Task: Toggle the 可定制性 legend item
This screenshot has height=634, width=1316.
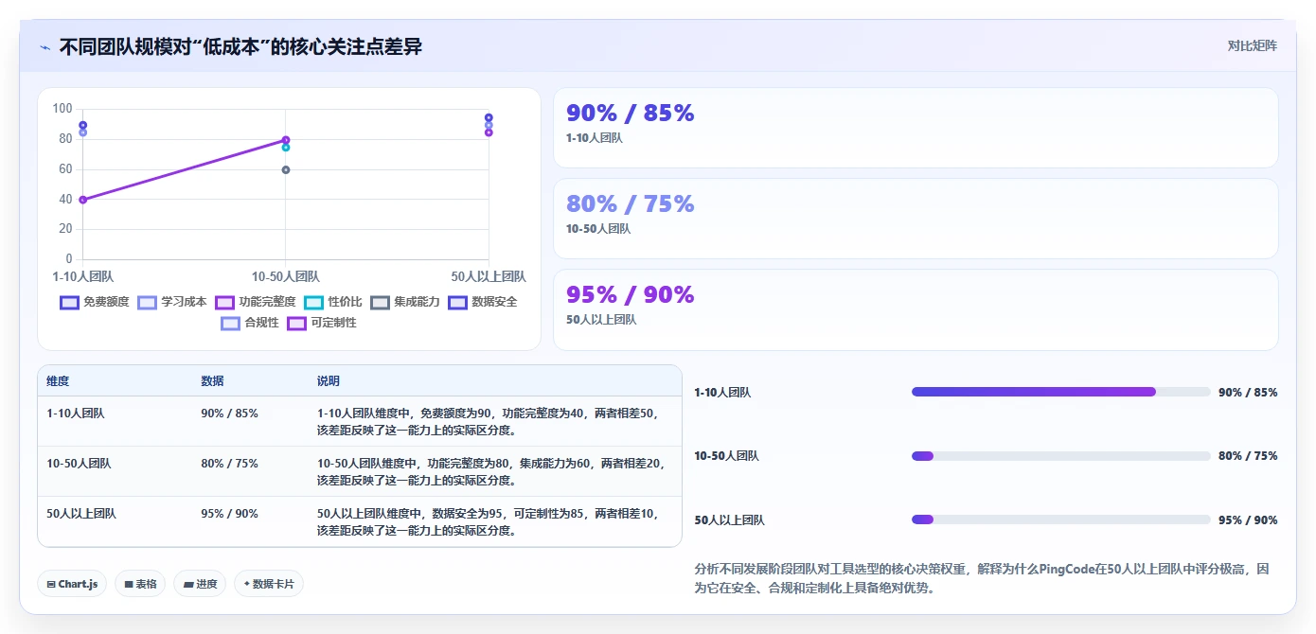Action: (322, 323)
